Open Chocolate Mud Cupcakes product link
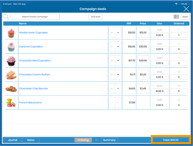The width and height of the screenshot is (193, 146). [35, 60]
